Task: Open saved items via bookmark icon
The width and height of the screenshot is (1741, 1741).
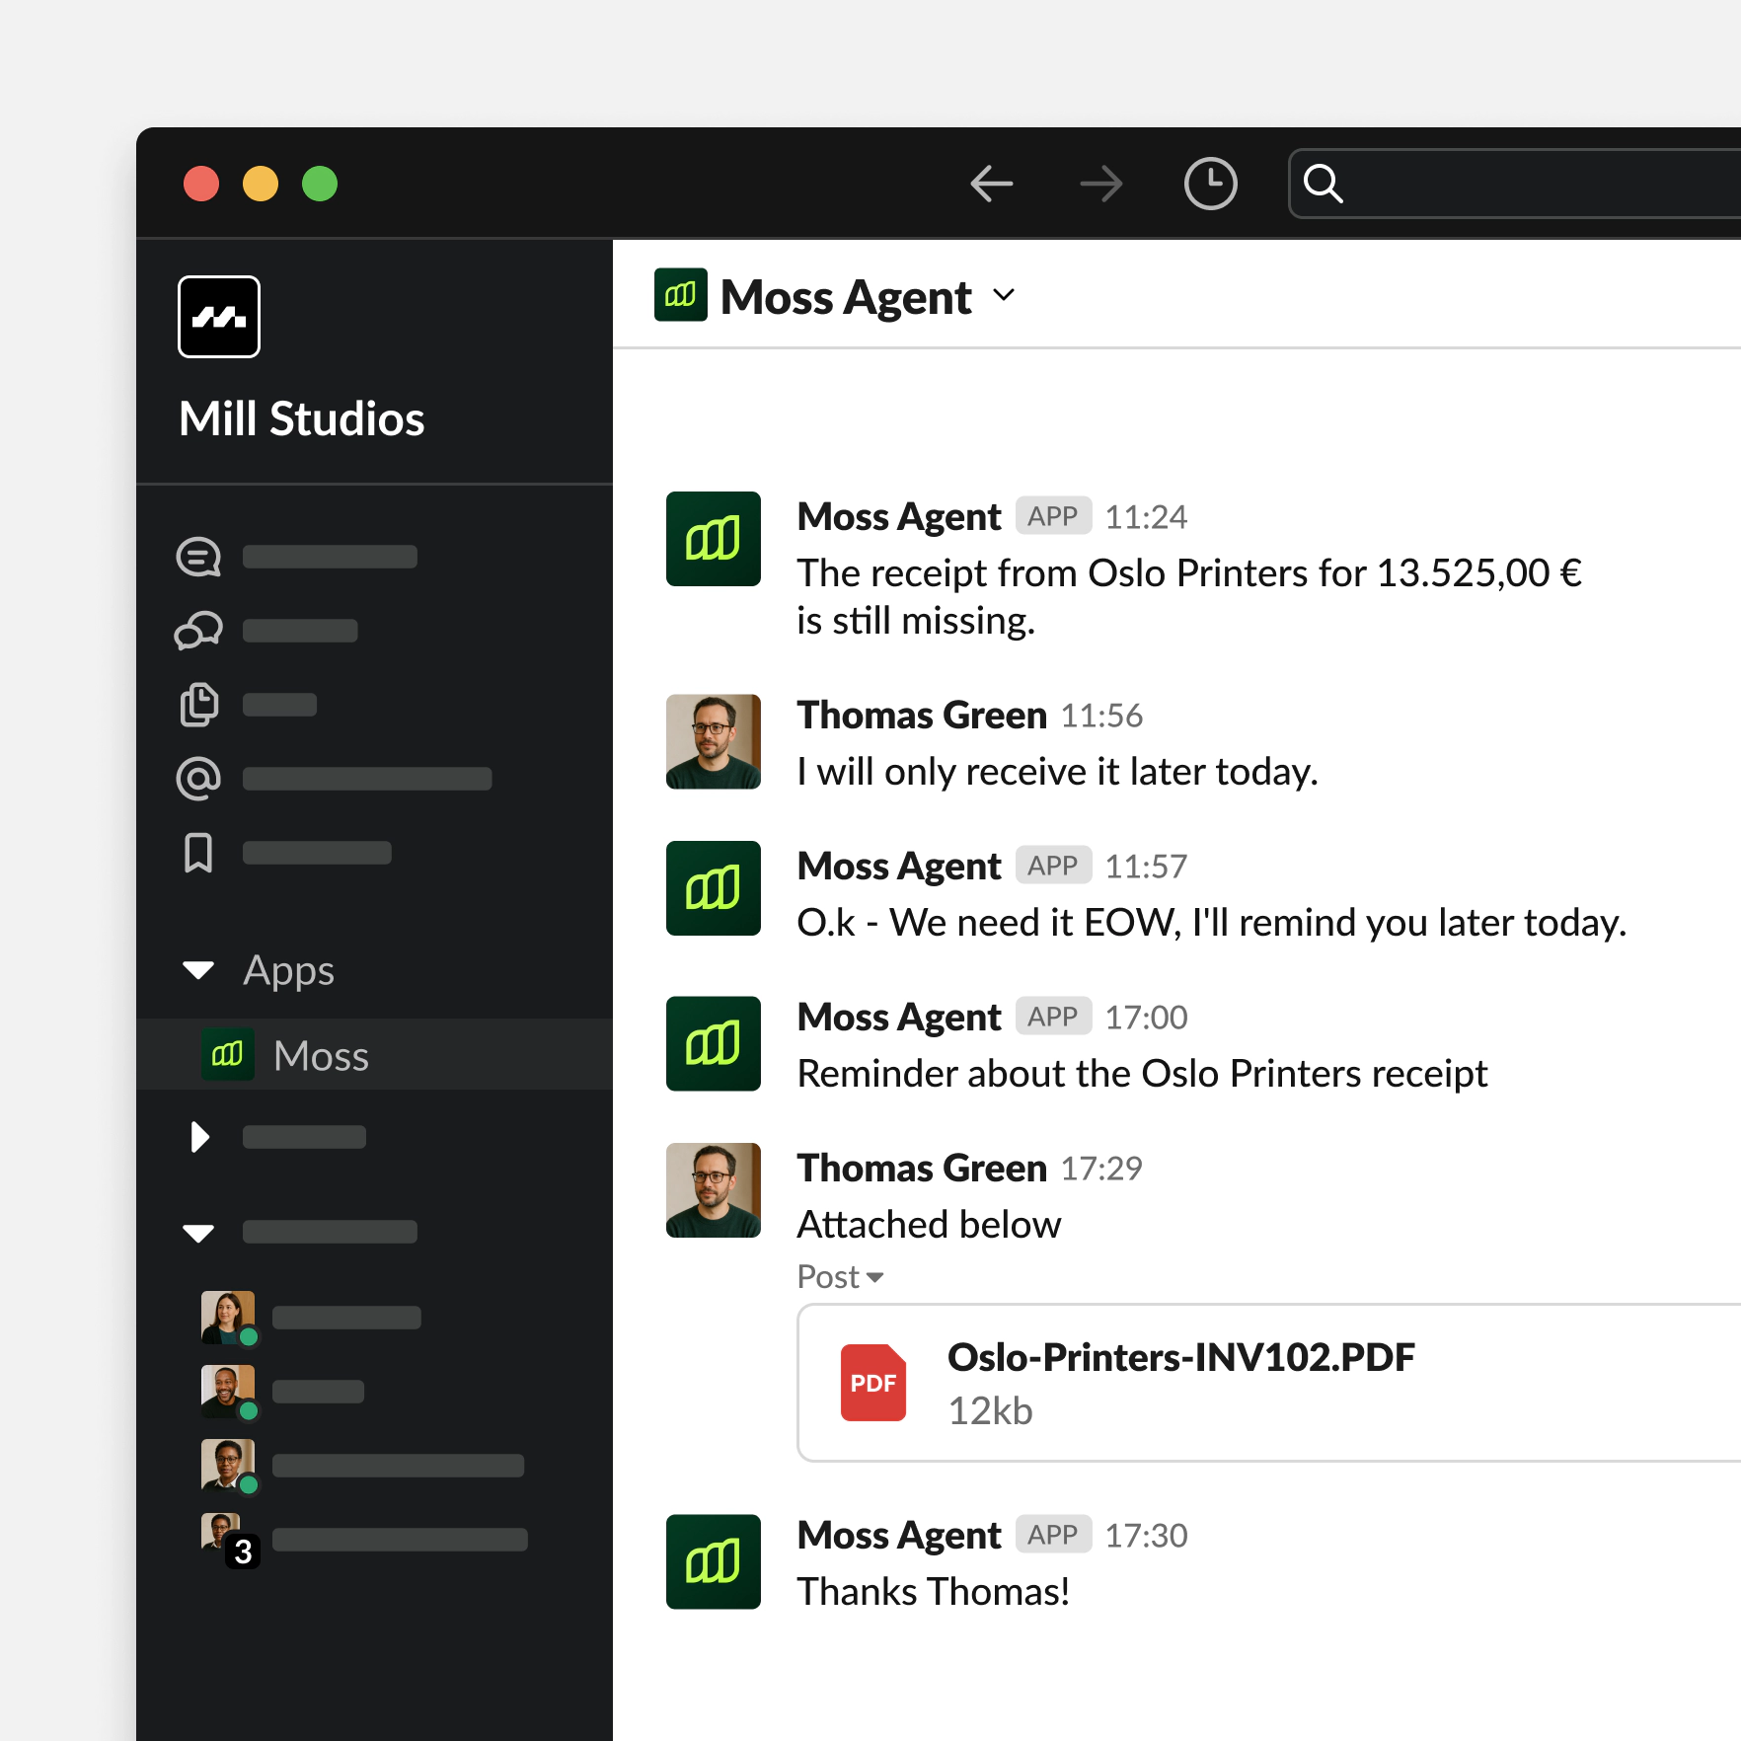Action: [198, 852]
